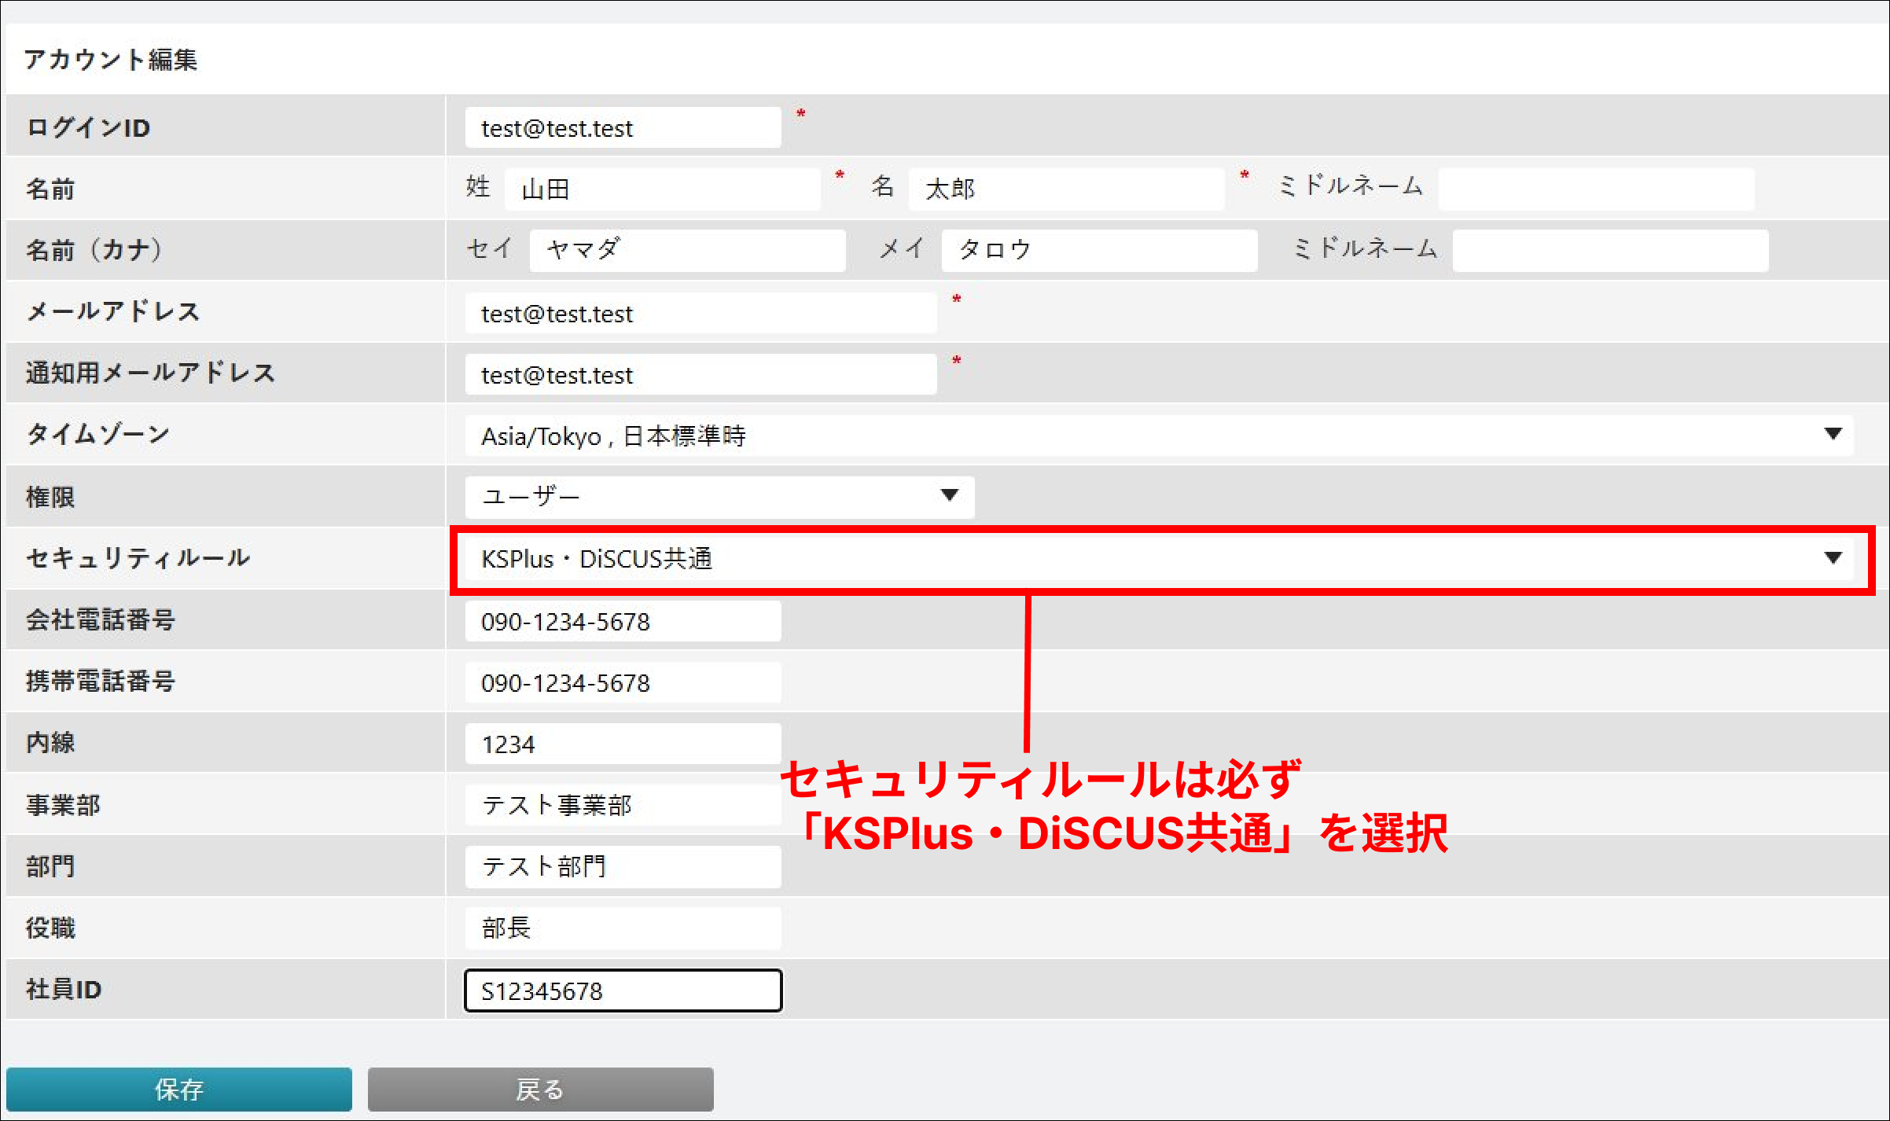This screenshot has width=1890, height=1121.
Task: Click the 通知用メールアドレス input field
Action: [700, 375]
